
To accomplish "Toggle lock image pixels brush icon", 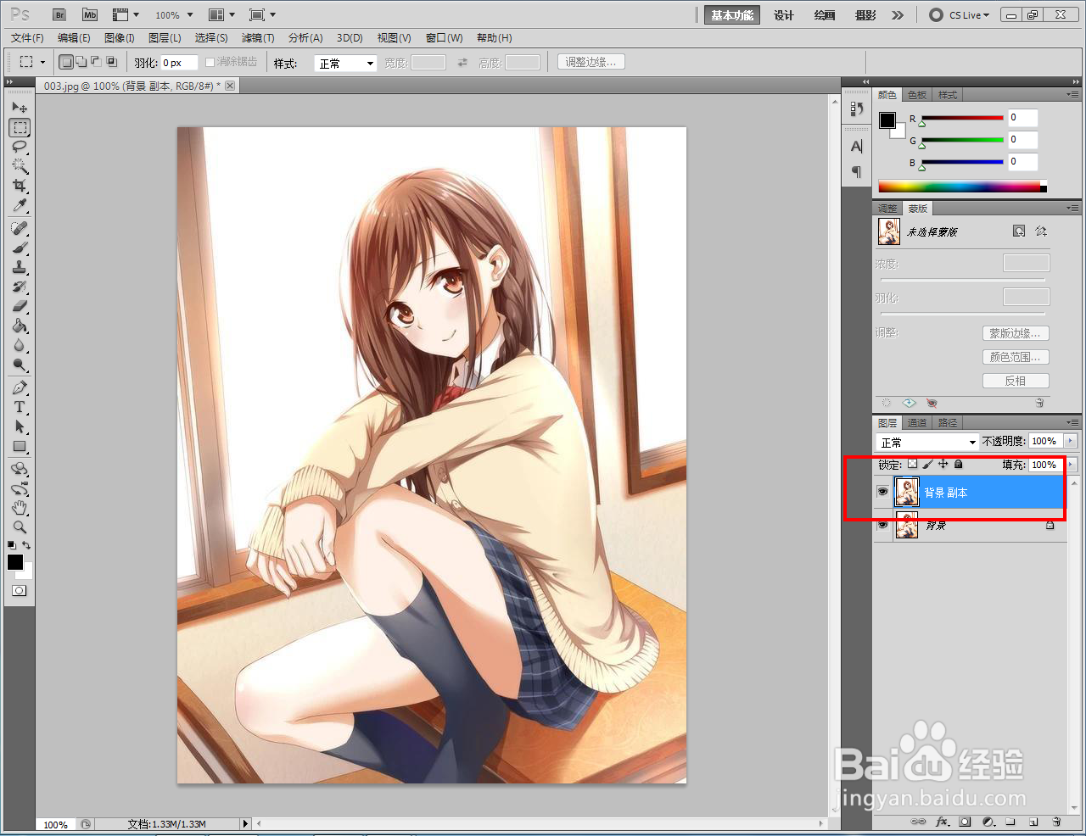I will coord(927,464).
